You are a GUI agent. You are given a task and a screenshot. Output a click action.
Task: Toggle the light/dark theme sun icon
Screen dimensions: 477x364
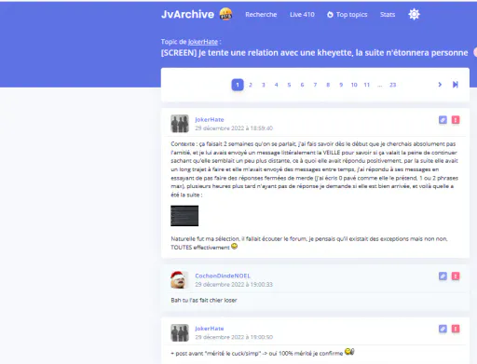(x=414, y=14)
